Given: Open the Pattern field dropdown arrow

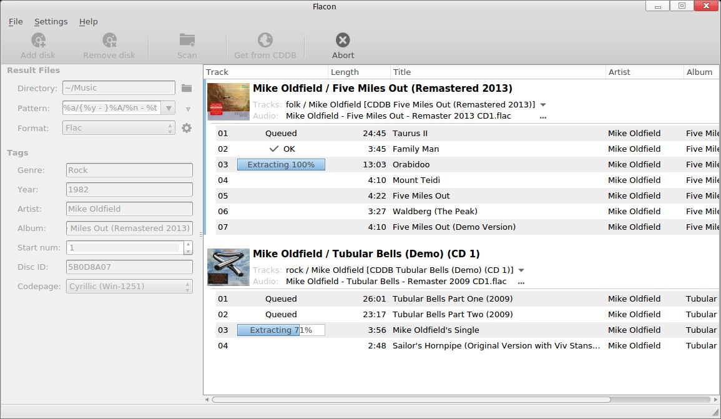Looking at the screenshot, I should click(x=169, y=108).
